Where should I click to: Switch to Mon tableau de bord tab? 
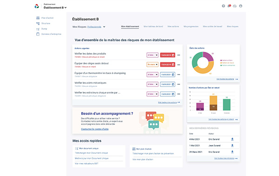coord(153,26)
